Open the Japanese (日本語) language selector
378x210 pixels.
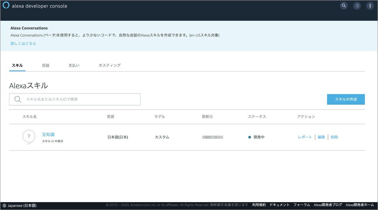click(19, 206)
